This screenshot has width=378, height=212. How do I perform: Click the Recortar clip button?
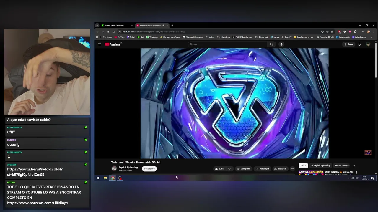click(280, 169)
